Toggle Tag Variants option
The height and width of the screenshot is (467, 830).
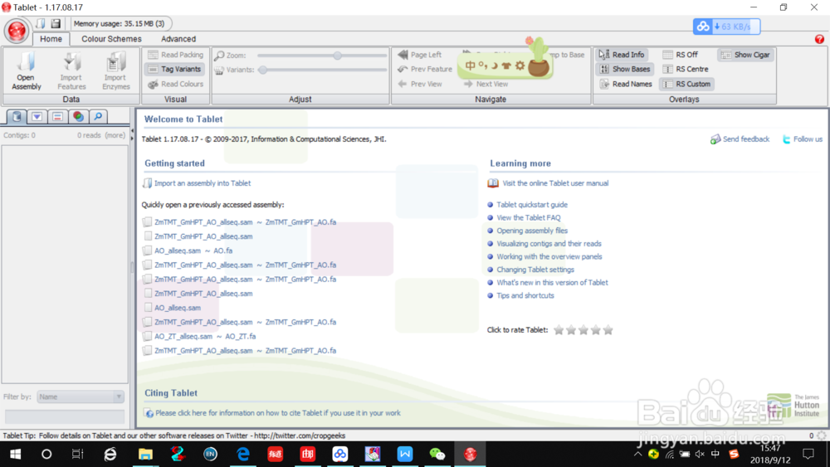174,70
